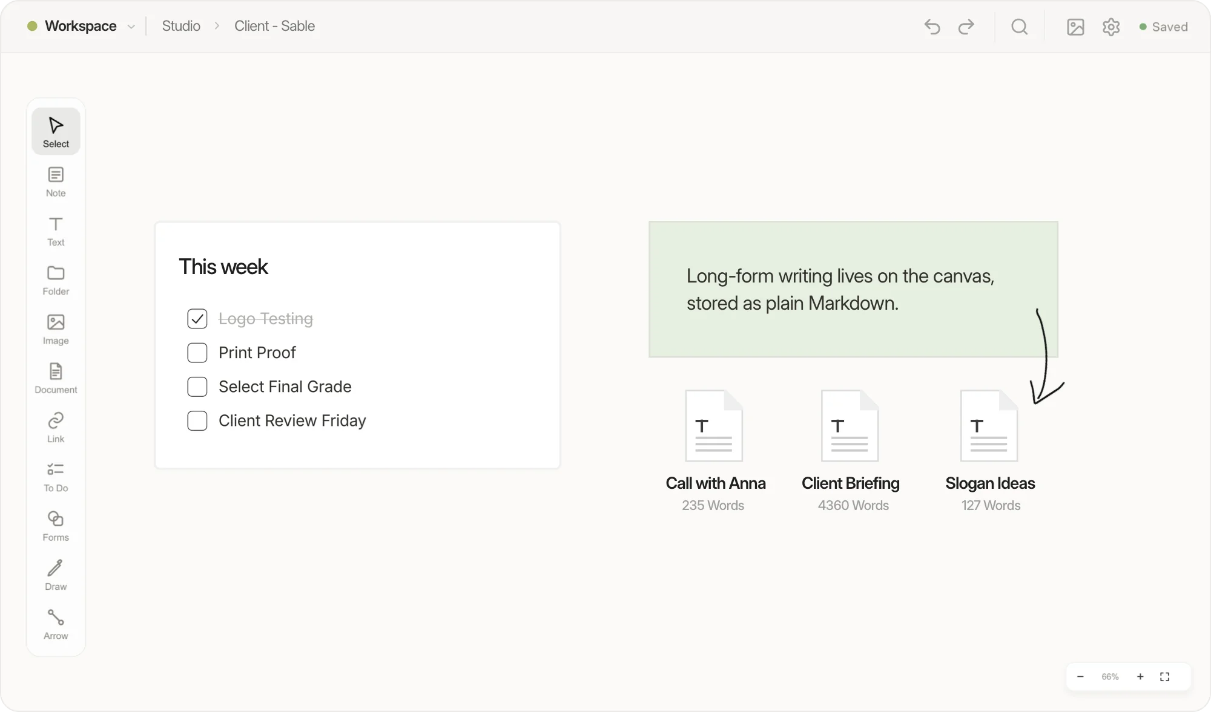The width and height of the screenshot is (1211, 712).
Task: Click the 4360 Words count
Action: coord(853,505)
